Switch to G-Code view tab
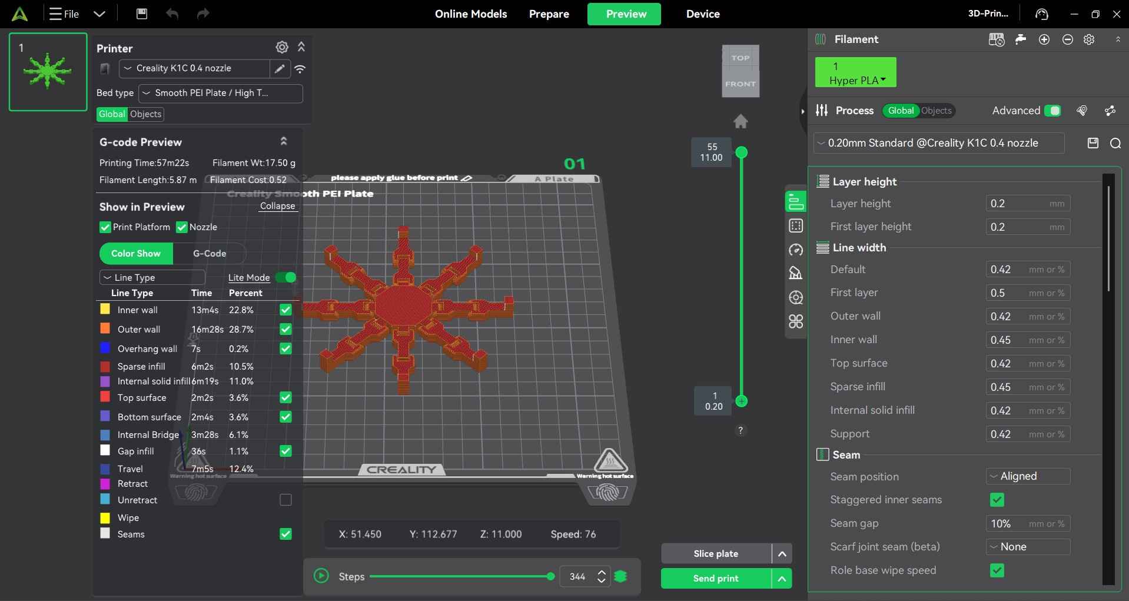 coord(210,254)
